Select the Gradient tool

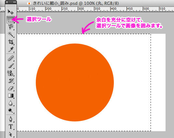click(x=11, y=95)
